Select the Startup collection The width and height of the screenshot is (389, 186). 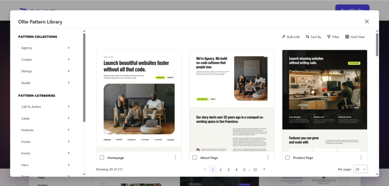[46, 71]
